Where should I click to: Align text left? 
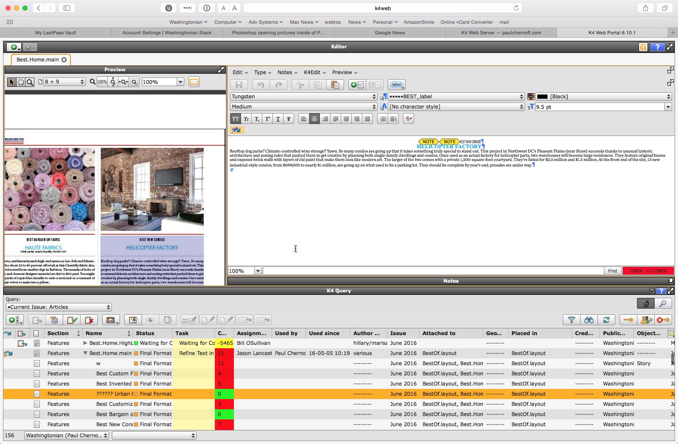pyautogui.click(x=303, y=119)
